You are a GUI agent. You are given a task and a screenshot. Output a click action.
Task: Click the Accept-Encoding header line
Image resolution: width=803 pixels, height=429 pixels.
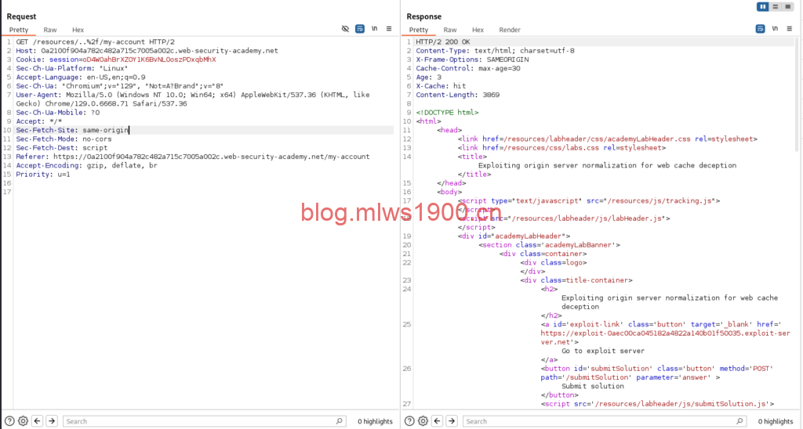[86, 166]
